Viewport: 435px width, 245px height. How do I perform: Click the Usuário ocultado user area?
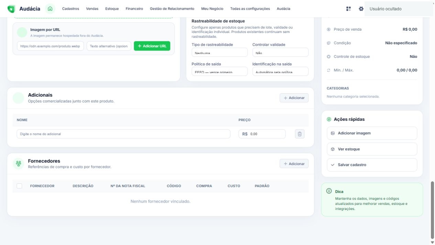click(399, 9)
